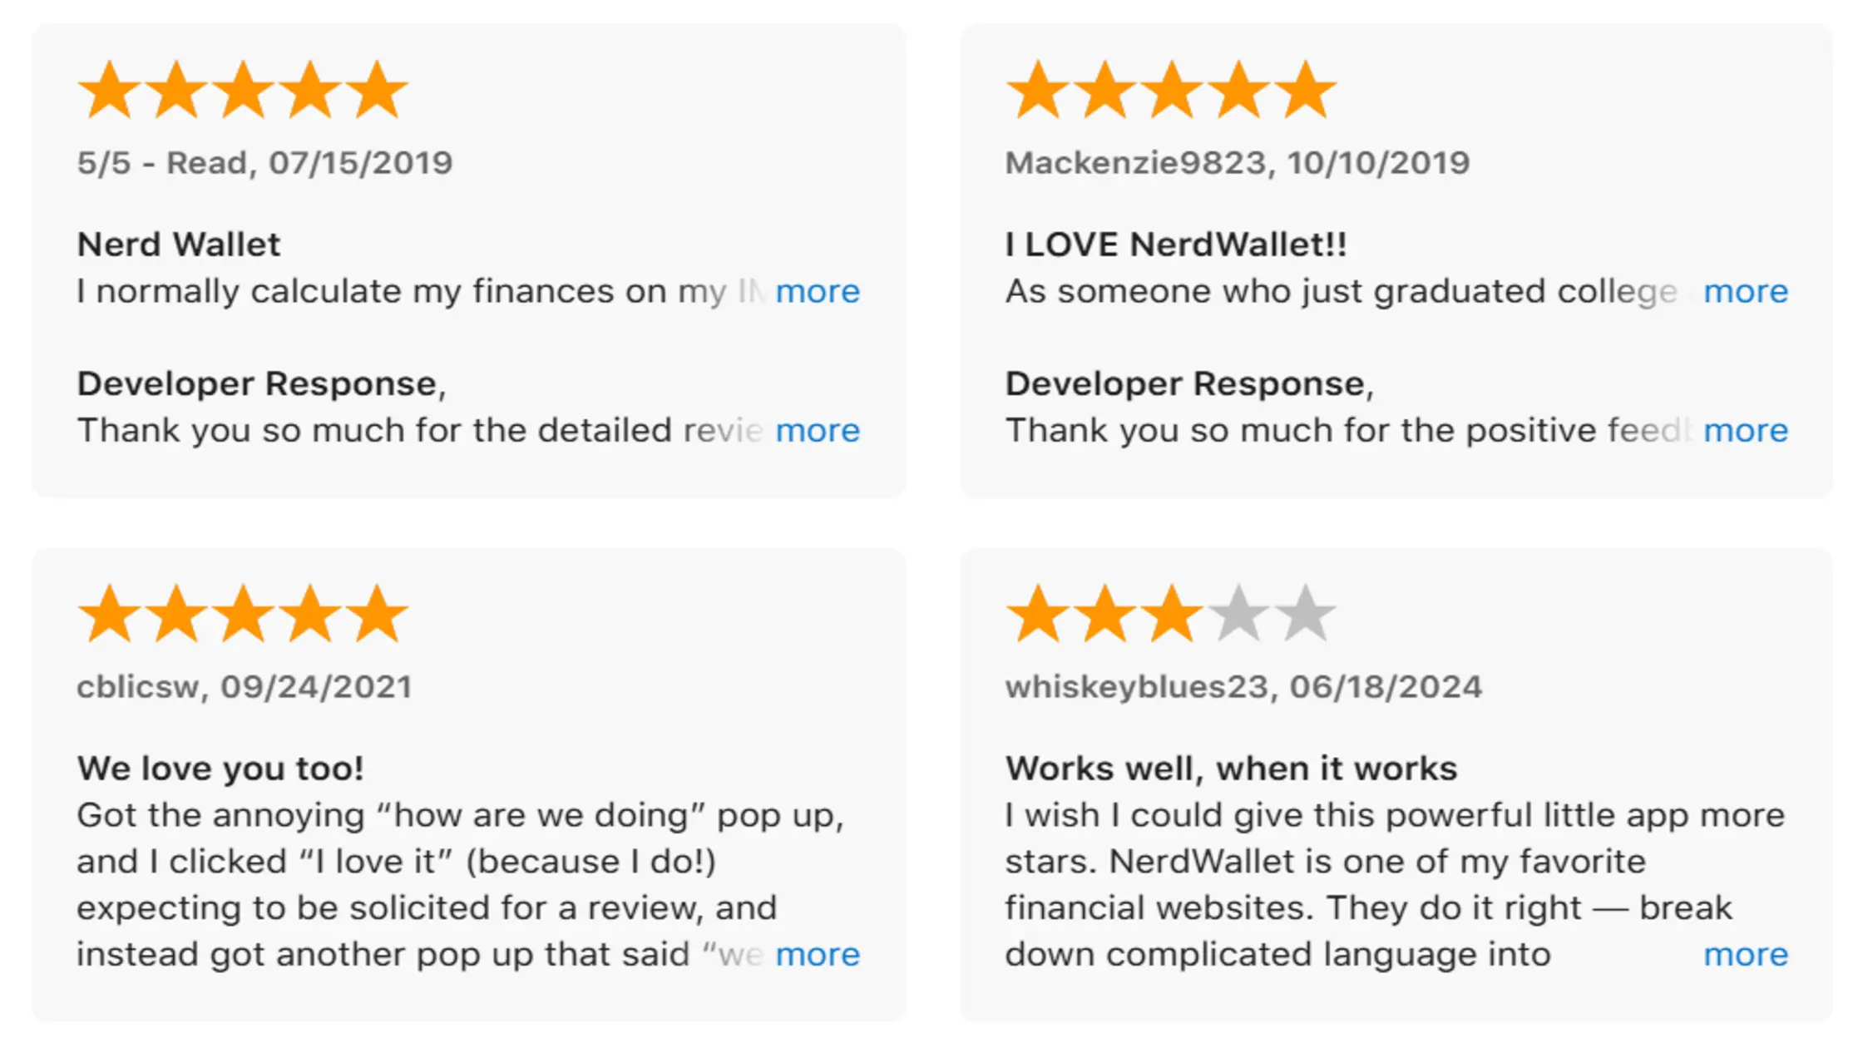Click the 'I LOVE NerdWallet!!' review title
The height and width of the screenshot is (1048, 1863).
[x=1175, y=245]
